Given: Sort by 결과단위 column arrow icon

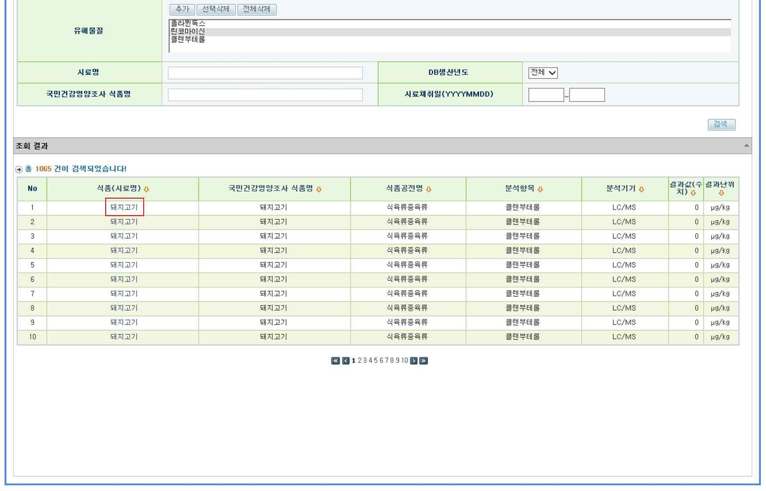Looking at the screenshot, I should (721, 193).
